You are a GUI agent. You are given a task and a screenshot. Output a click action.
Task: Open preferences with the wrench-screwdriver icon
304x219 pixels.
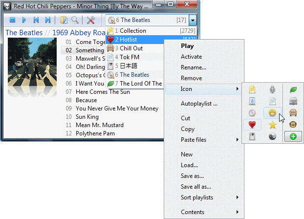point(90,20)
